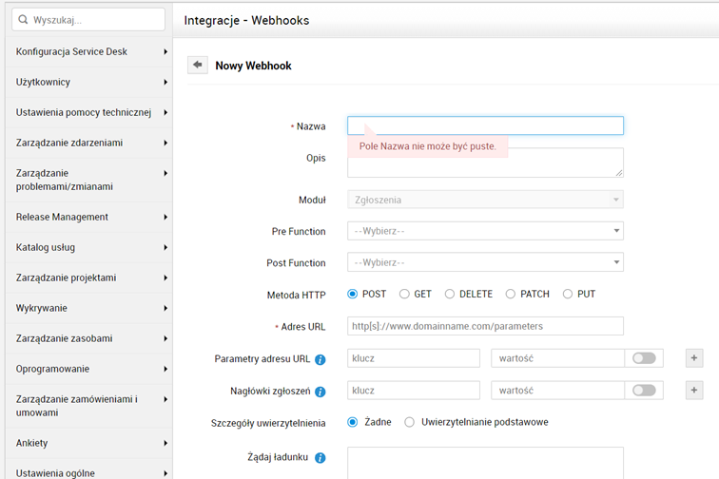The image size is (719, 479).
Task: Expand Konfiguracja Service Desk menu
Action: coord(89,51)
